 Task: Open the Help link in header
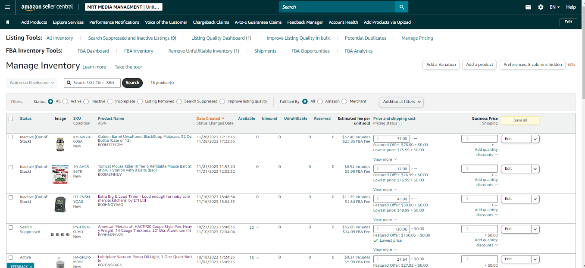pyautogui.click(x=571, y=7)
